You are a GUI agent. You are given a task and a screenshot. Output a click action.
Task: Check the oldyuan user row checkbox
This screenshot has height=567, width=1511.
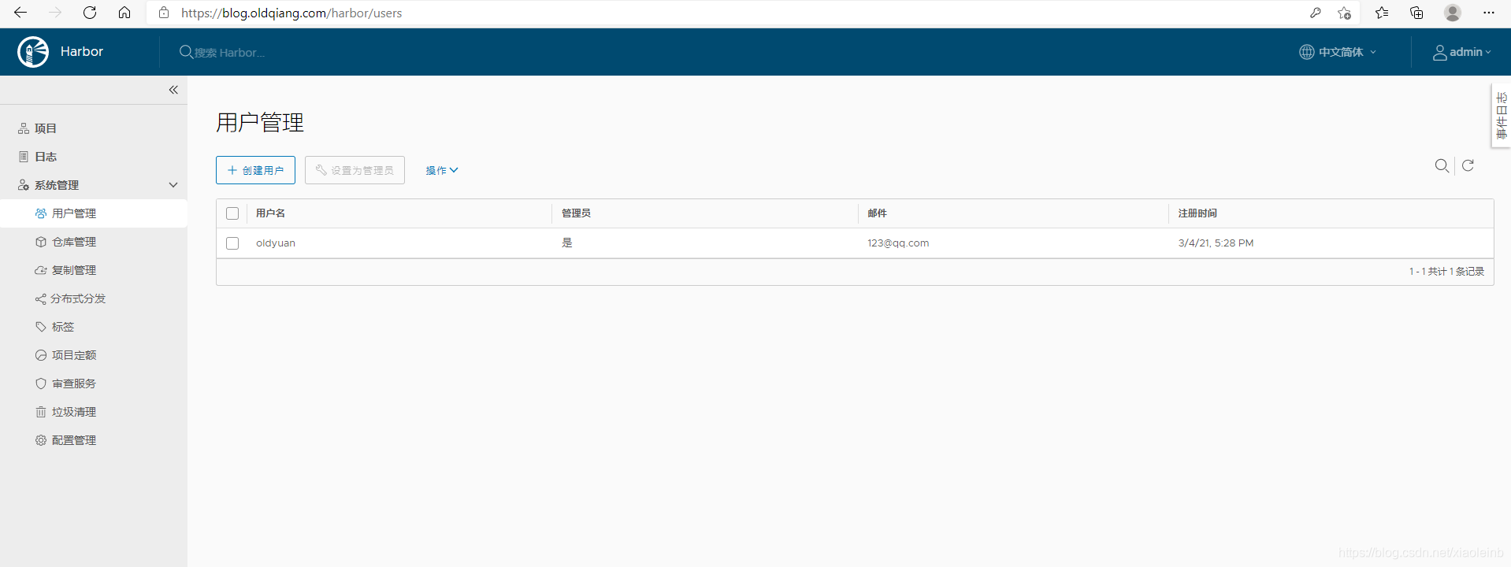[x=232, y=243]
